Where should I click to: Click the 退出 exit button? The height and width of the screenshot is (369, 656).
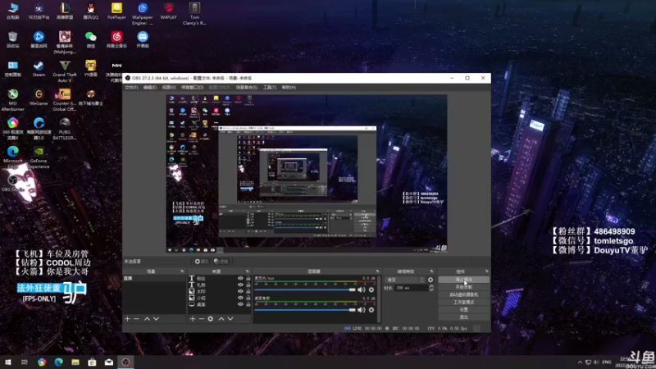(463, 317)
